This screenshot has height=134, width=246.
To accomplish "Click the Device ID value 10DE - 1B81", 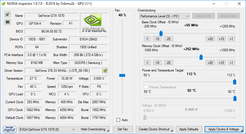I will pyautogui.click(x=37, y=39).
